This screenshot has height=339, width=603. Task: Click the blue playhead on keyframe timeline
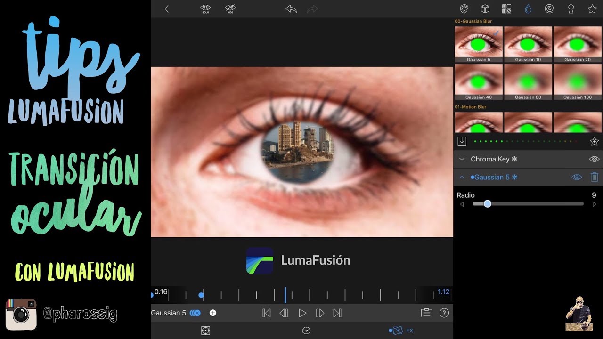pyautogui.click(x=285, y=295)
